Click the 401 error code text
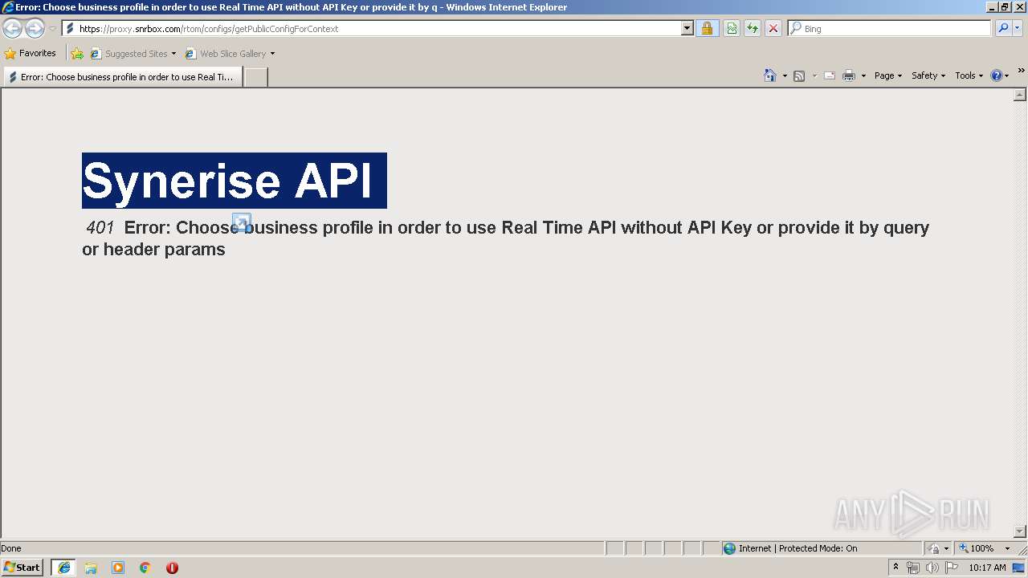1028x578 pixels. [100, 228]
